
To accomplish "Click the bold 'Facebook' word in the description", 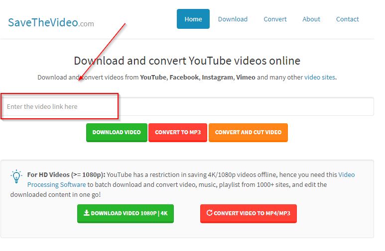I will pyautogui.click(x=184, y=77).
